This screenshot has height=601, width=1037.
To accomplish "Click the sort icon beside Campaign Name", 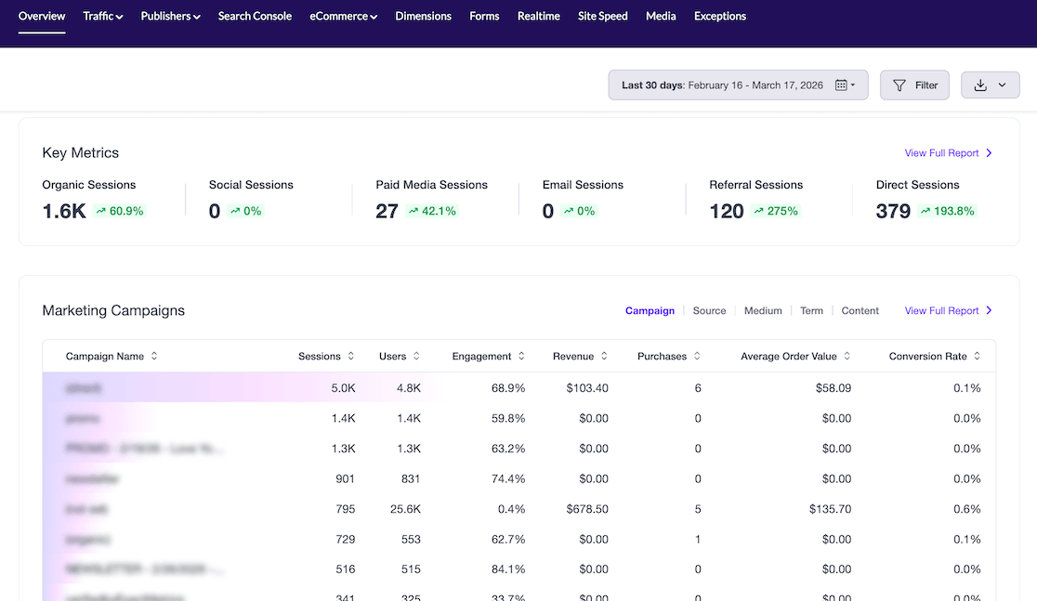I will [x=153, y=356].
